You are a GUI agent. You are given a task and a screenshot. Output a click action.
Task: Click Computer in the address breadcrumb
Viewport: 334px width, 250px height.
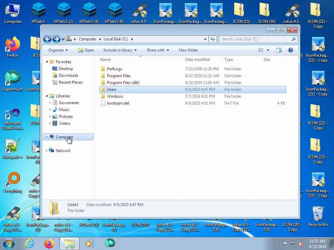(87, 39)
